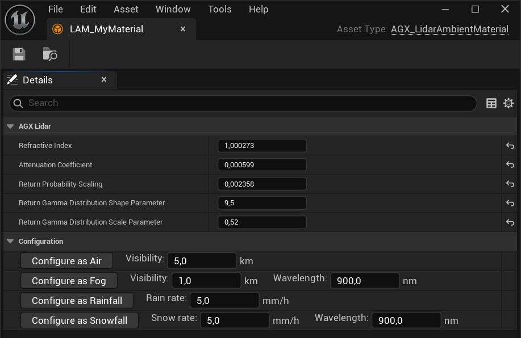Reset Refractive Index to default value
Screen dimensions: 521x338
[x=510, y=146]
